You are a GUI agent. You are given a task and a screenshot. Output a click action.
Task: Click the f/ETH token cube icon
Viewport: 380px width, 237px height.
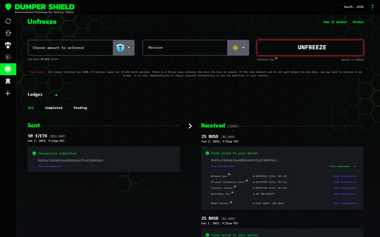[x=120, y=48]
